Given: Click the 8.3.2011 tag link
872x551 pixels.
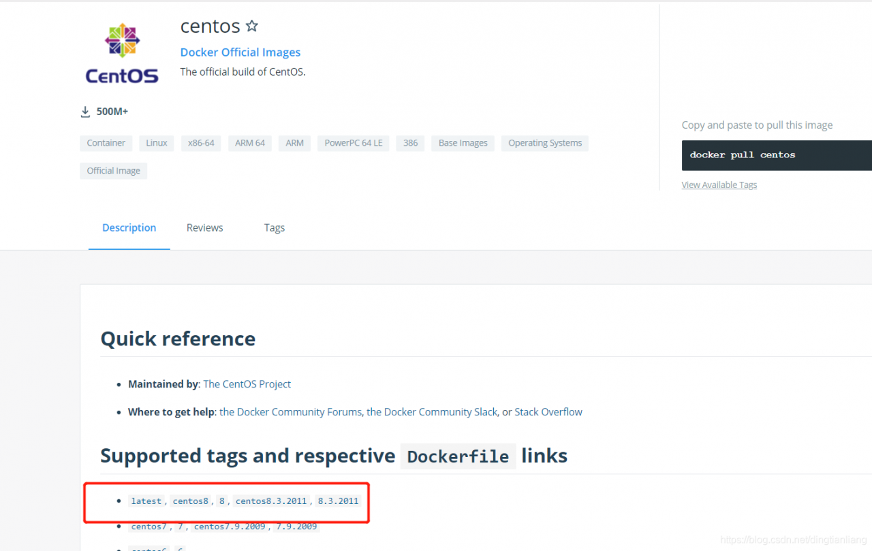Looking at the screenshot, I should coord(338,501).
